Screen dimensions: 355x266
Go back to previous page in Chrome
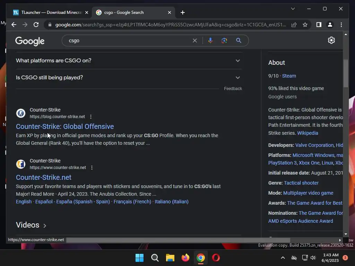click(14, 25)
